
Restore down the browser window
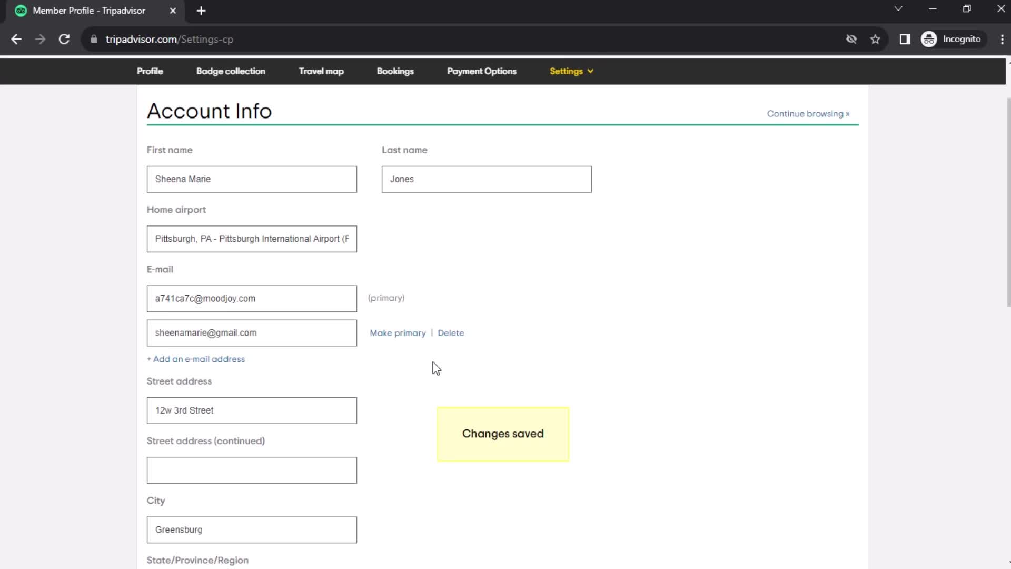967,9
